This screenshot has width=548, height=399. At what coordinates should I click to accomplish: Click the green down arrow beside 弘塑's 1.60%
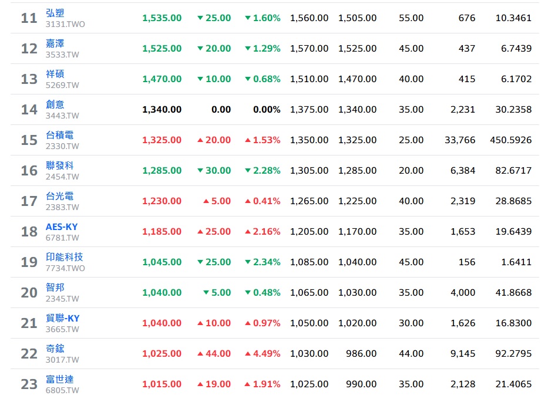248,18
